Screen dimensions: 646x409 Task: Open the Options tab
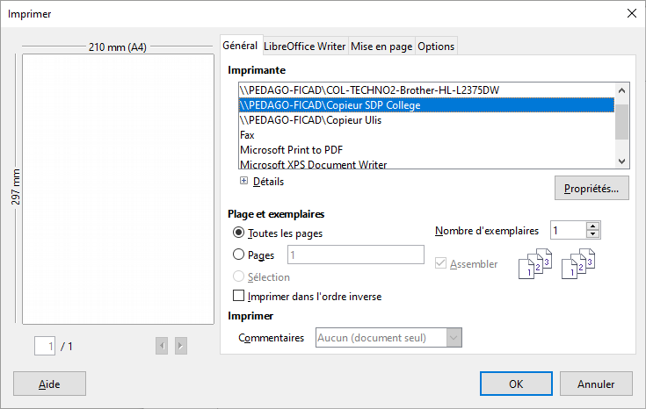click(x=436, y=47)
